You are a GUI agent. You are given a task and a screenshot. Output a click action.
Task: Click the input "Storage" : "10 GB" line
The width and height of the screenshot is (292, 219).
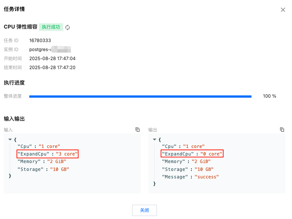tap(43, 169)
